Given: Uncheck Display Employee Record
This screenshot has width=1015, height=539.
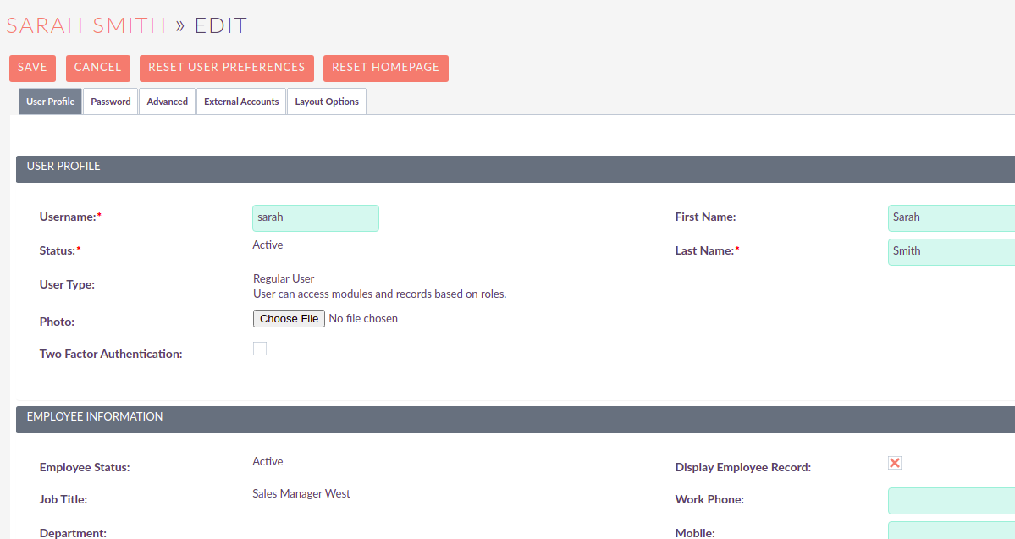Looking at the screenshot, I should click(894, 462).
